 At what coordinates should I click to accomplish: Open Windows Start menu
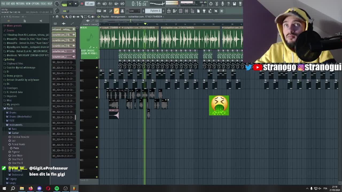(4, 189)
